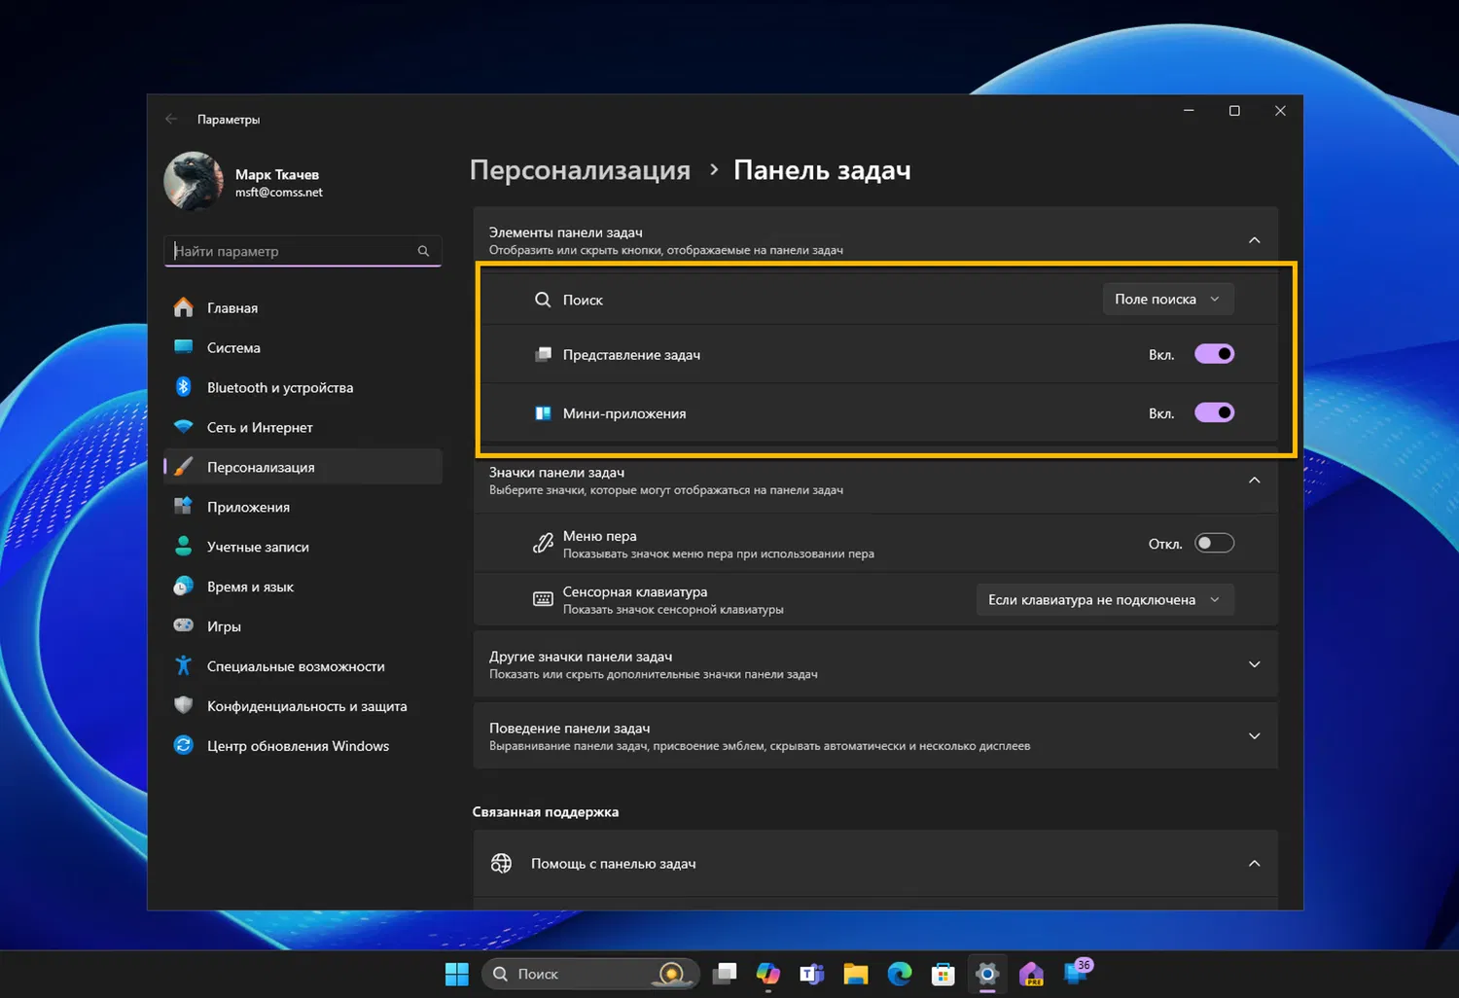Disable the Мини-приложения toggle
Viewport: 1459px width, 998px height.
tap(1214, 413)
